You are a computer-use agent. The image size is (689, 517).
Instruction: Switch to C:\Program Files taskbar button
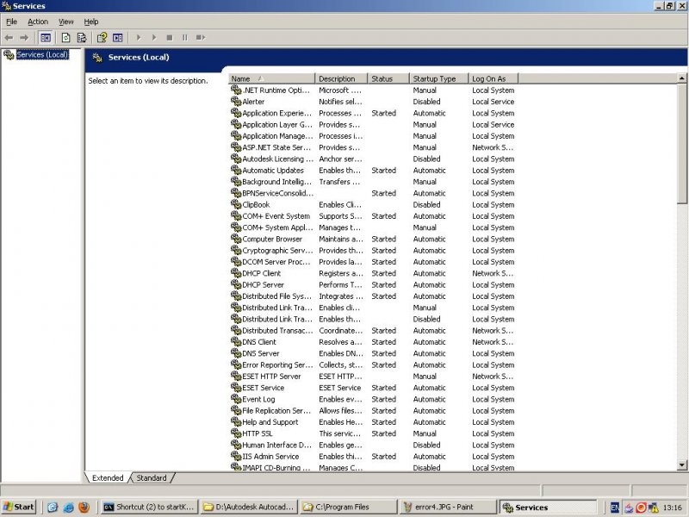point(348,508)
